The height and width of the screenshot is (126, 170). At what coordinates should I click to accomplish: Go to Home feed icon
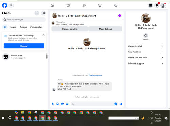pos(52,5)
